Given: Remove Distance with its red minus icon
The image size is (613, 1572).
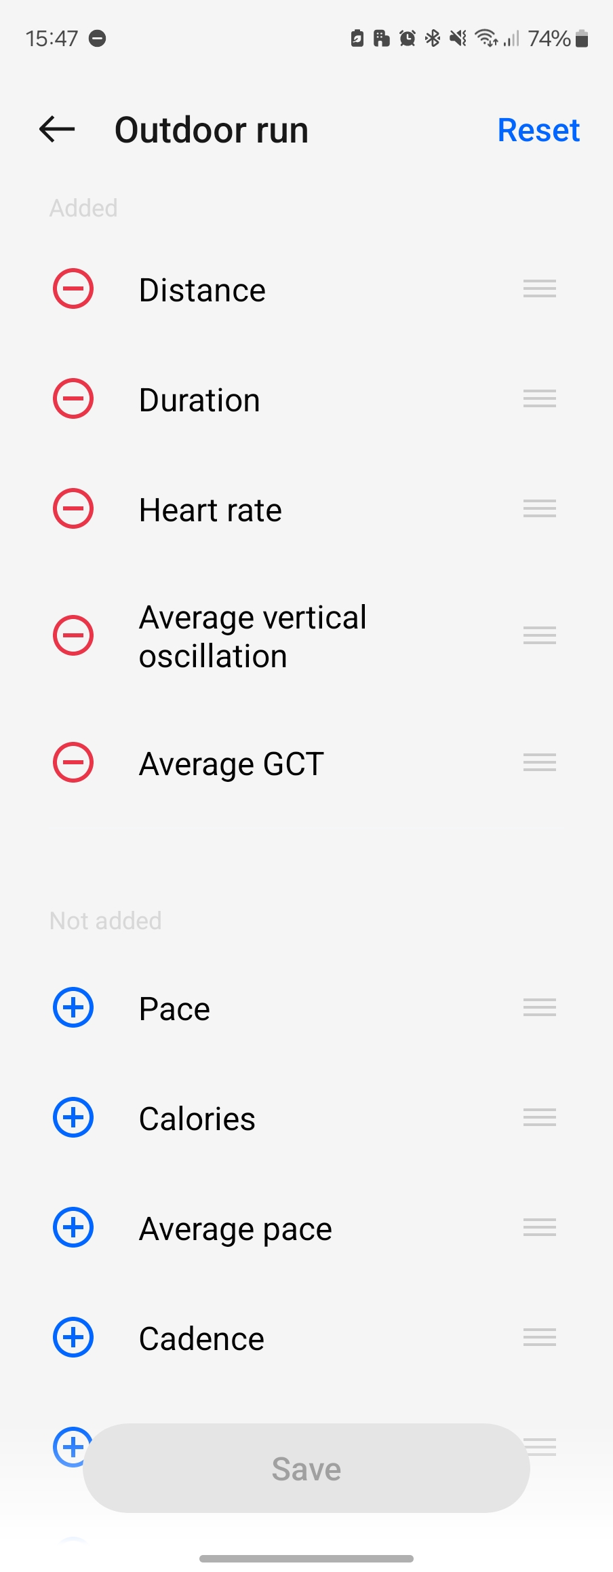Looking at the screenshot, I should (x=73, y=288).
